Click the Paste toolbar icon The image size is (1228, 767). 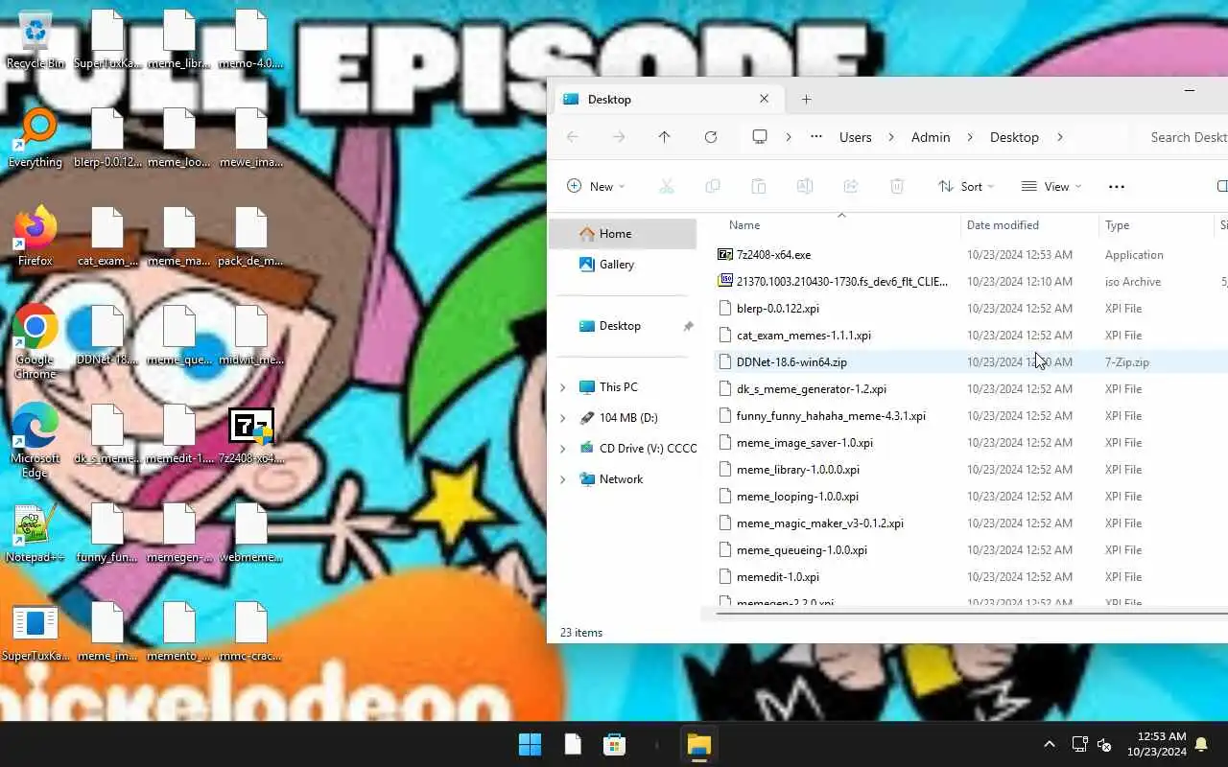(759, 186)
